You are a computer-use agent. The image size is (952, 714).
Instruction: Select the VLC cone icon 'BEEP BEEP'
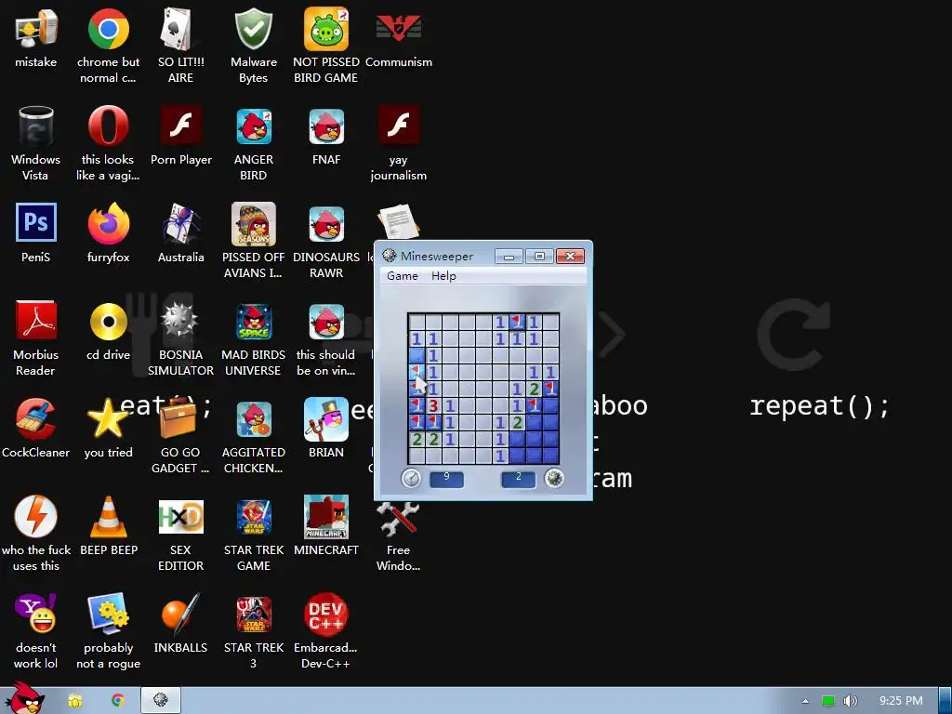coord(108,526)
